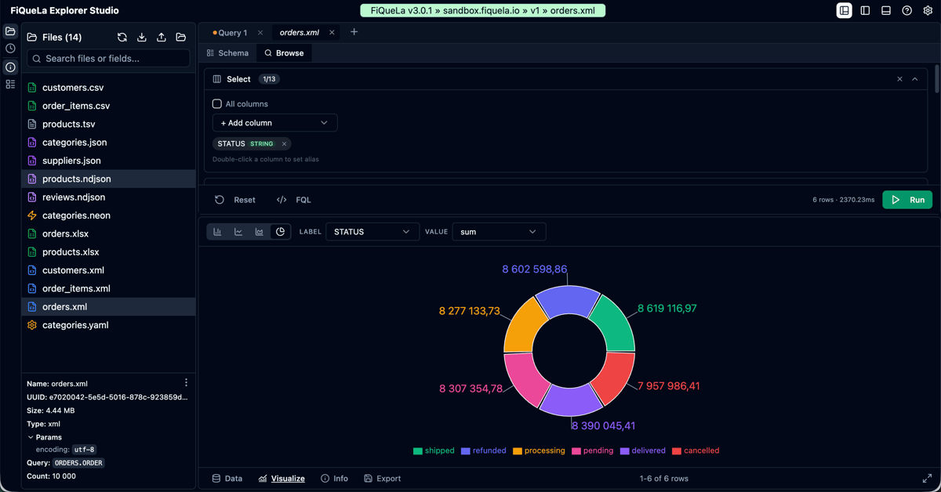Open order_items.csv file
This screenshot has height=492, width=941.
[108, 106]
